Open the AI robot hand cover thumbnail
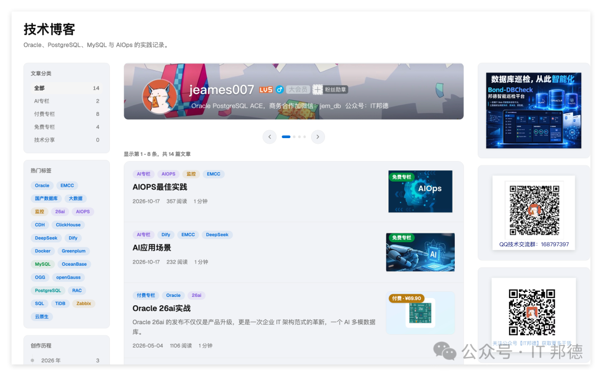This screenshot has height=376, width=602. (x=420, y=252)
